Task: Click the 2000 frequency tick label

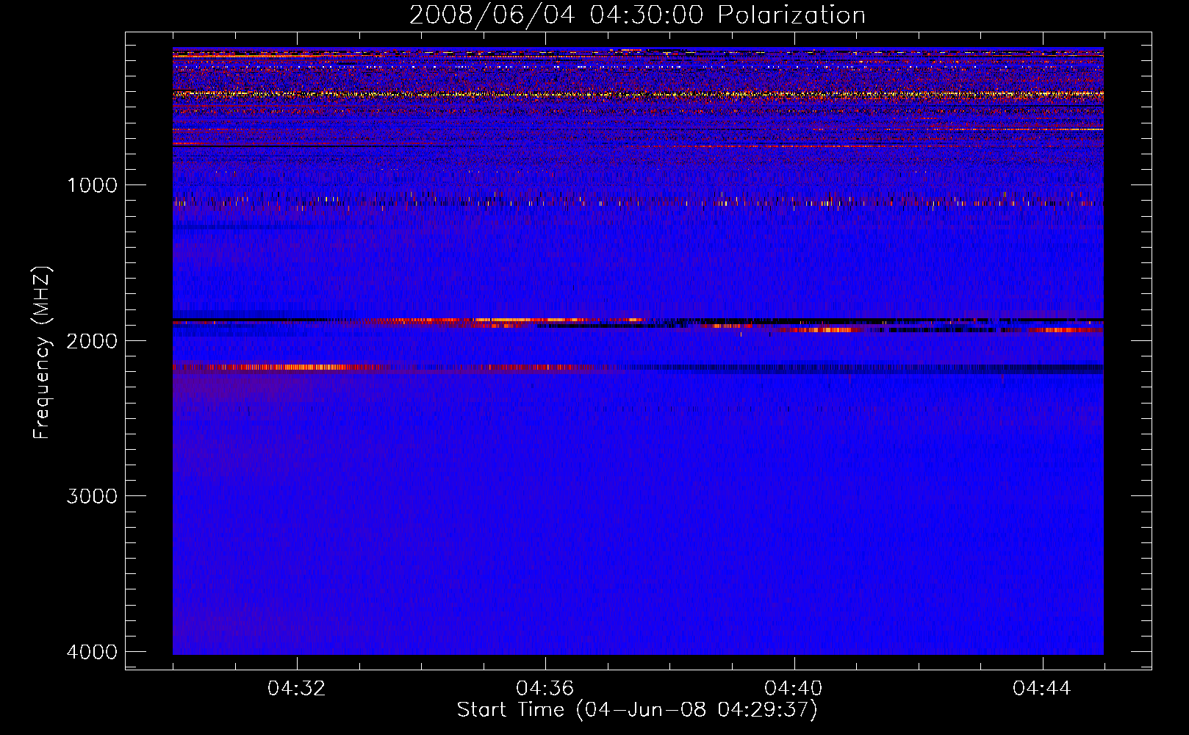Action: (92, 341)
